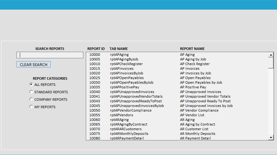Select the AR Aging report name
This screenshot has width=277, height=155.
tap(187, 120)
